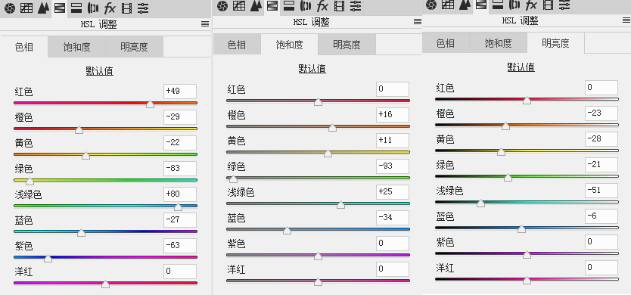Click the 橙色 hue value field showing -29
The width and height of the screenshot is (631, 295).
coord(180,117)
